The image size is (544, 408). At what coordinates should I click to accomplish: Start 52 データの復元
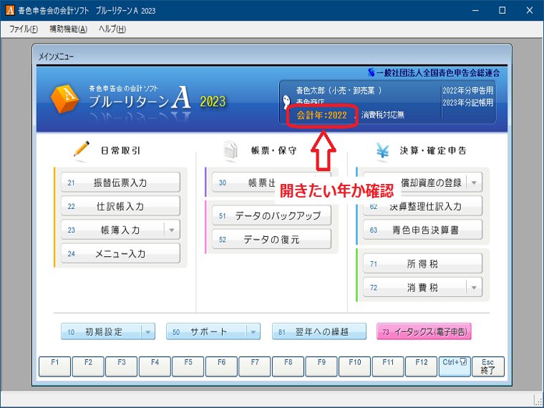click(271, 239)
